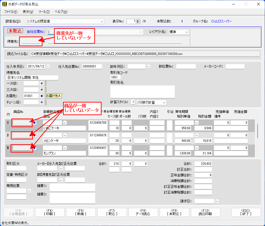265x226 pixels.
Task: Open the 表示 menu
Action: 28,12
